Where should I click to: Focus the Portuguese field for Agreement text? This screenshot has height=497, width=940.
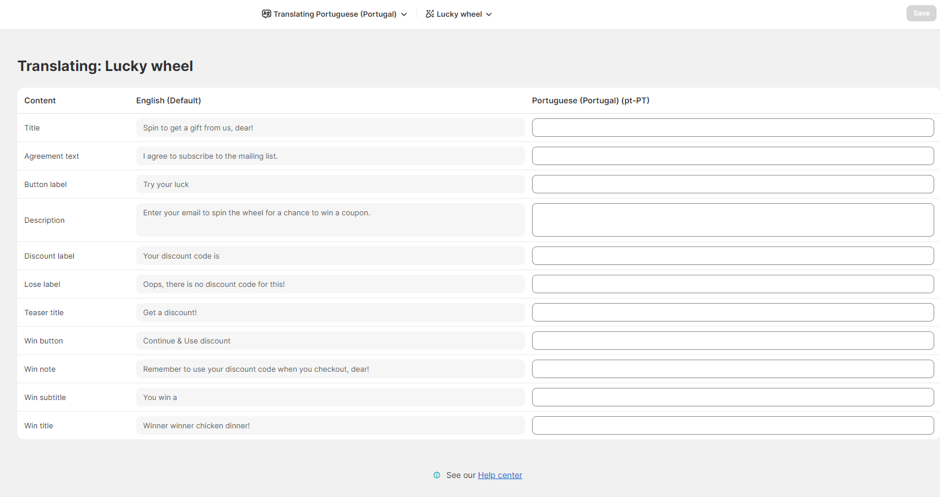point(733,156)
